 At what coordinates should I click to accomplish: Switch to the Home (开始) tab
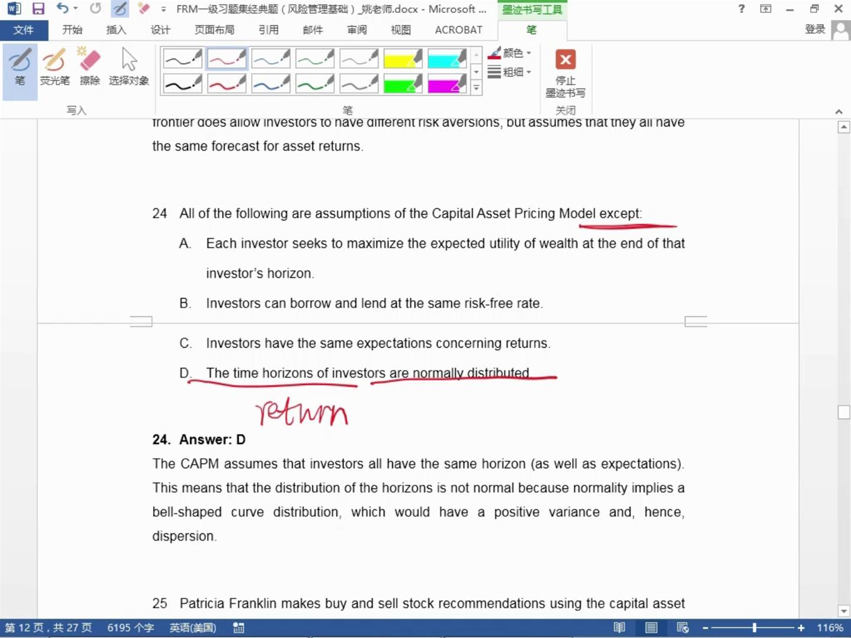point(72,30)
